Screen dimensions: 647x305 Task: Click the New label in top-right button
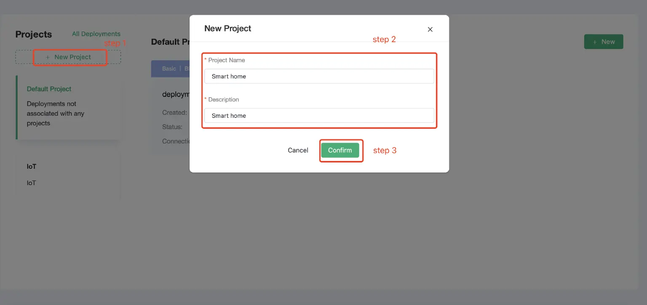608,42
